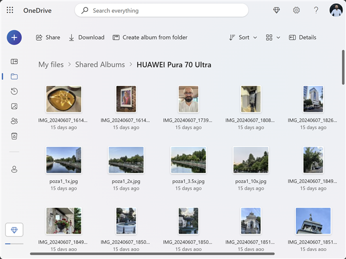Click the horizontal scrollbar at bottom

pos(152,254)
